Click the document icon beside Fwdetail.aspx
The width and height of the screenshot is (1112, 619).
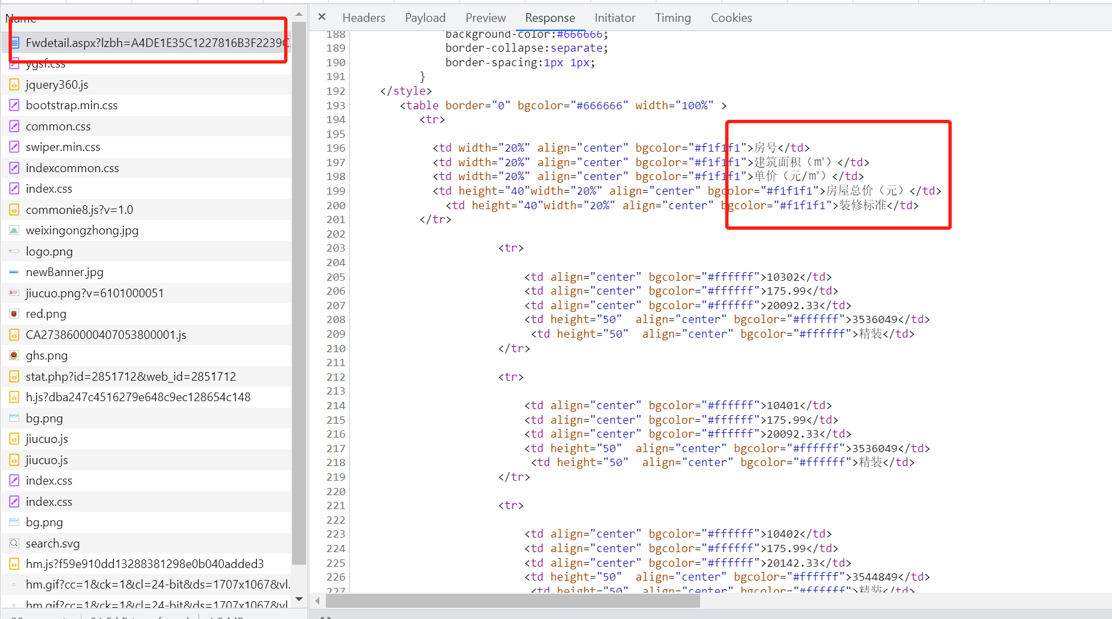click(x=14, y=43)
